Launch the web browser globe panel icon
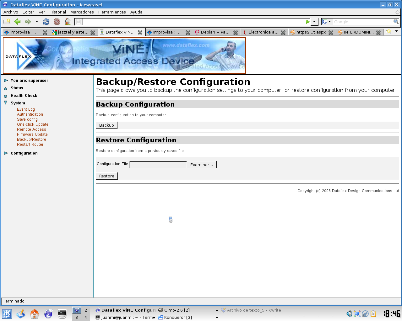 click(x=48, y=314)
